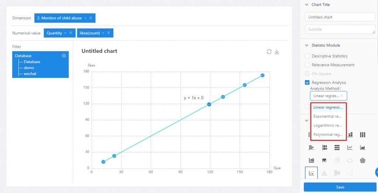
Task: Open the Quantity value dropdown arrow
Action: click(x=65, y=33)
